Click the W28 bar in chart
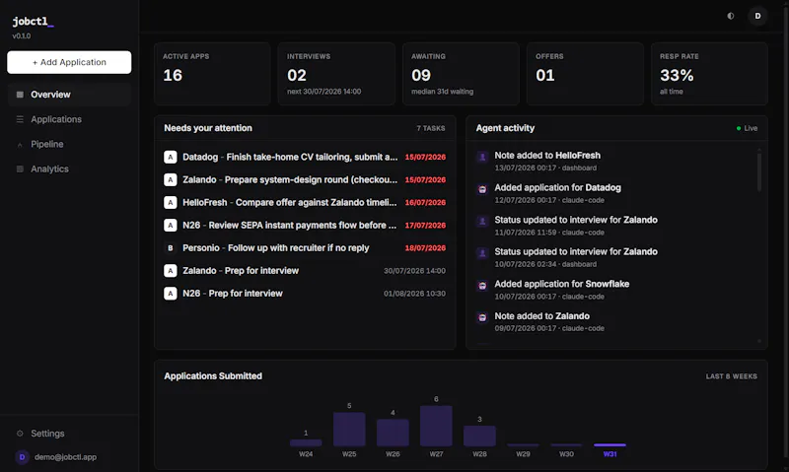The image size is (789, 472). 479,436
